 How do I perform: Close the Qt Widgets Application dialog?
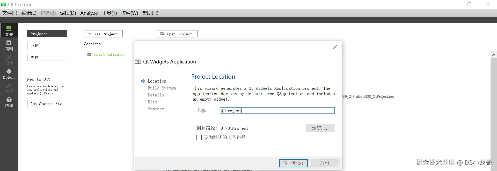coord(335,47)
